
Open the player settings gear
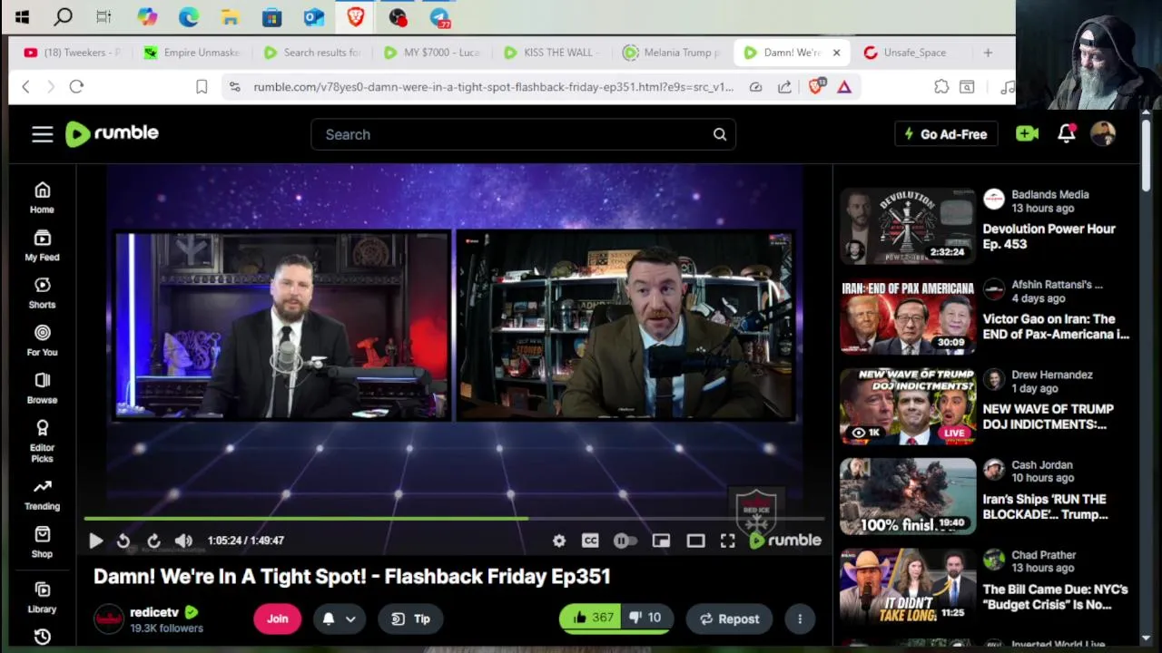coord(559,541)
